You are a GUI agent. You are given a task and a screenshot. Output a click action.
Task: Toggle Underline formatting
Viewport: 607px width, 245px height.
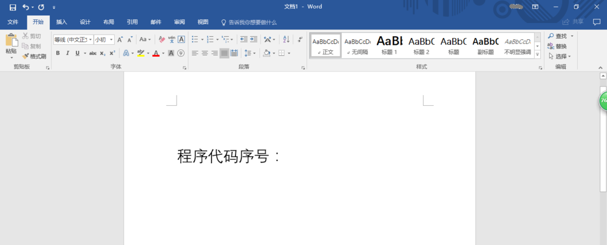click(78, 53)
